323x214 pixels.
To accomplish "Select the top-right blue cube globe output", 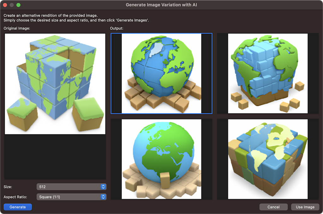I will pyautogui.click(x=268, y=73).
